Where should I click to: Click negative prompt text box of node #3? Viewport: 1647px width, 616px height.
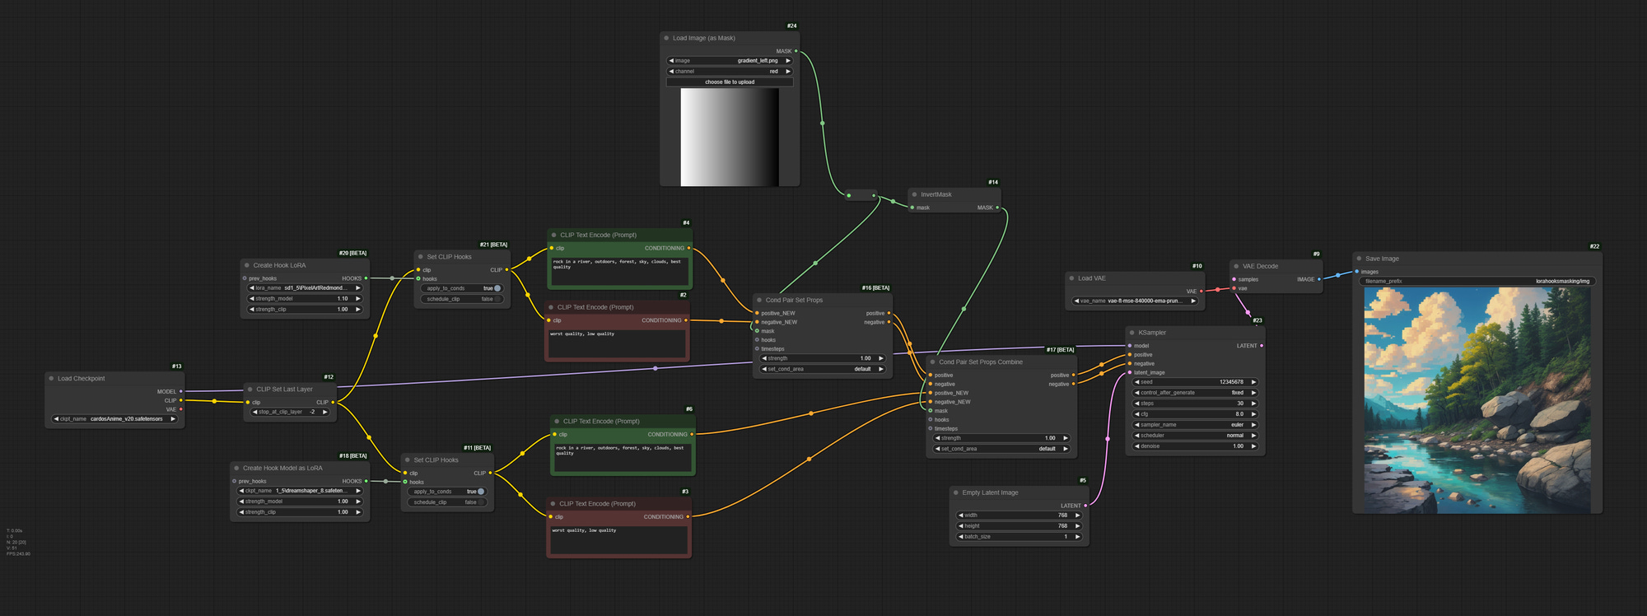tap(618, 539)
